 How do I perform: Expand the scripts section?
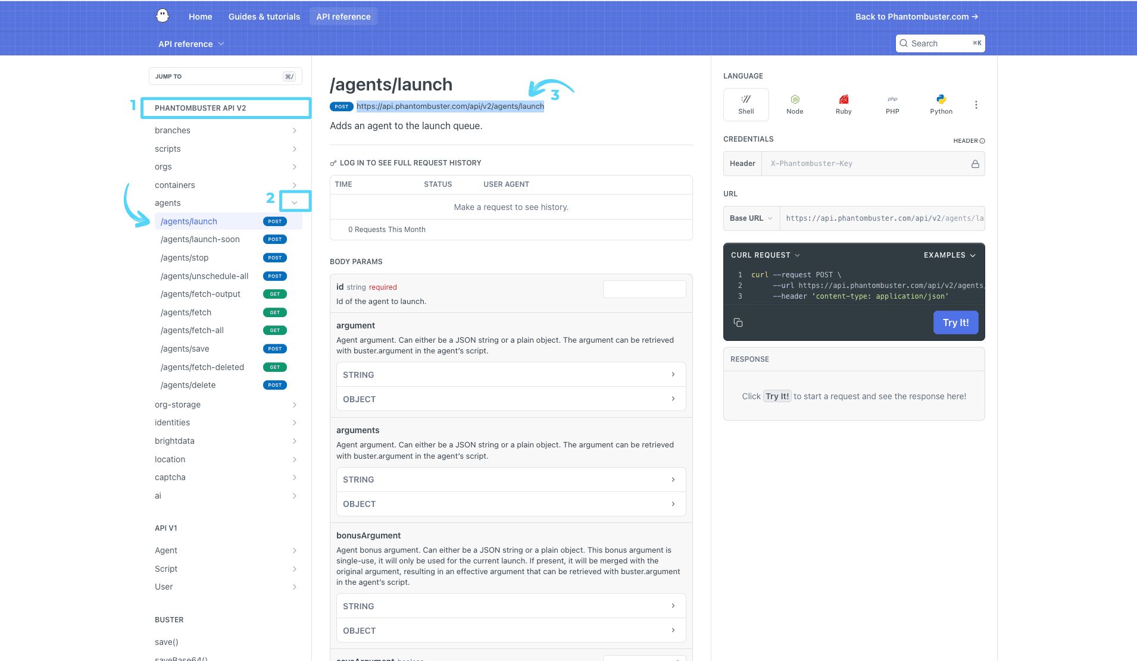pos(295,149)
